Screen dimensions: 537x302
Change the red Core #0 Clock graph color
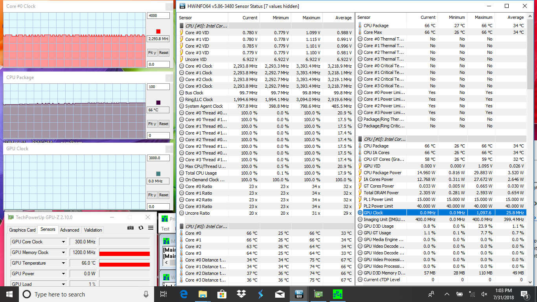pos(158,31)
